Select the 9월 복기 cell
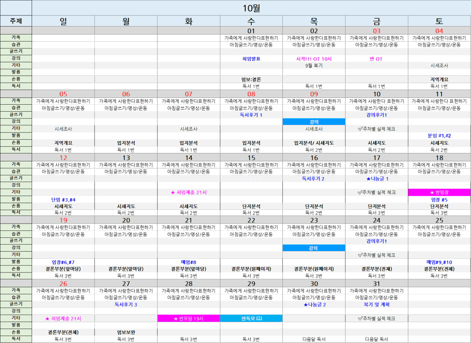The height and width of the screenshot is (343, 471). click(314, 65)
